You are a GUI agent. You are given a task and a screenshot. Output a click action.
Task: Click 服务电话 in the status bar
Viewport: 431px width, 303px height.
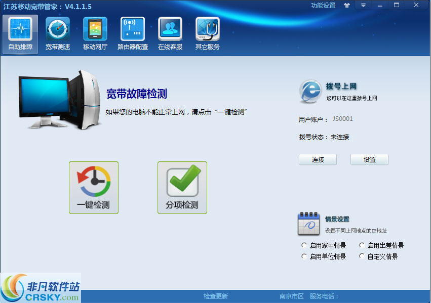coord(324,296)
